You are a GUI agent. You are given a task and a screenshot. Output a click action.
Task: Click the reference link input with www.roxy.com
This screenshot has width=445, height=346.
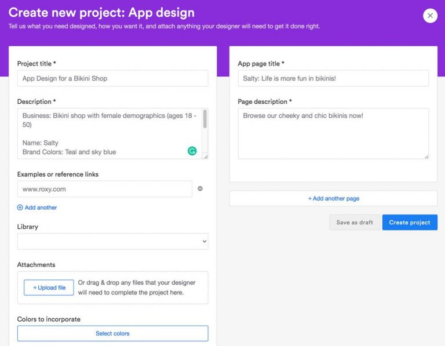pyautogui.click(x=104, y=189)
